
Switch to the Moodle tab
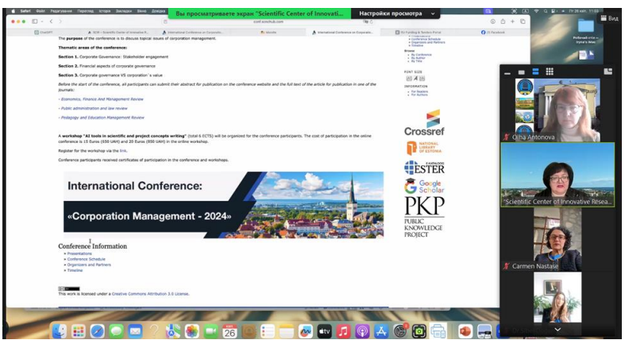[x=268, y=33]
